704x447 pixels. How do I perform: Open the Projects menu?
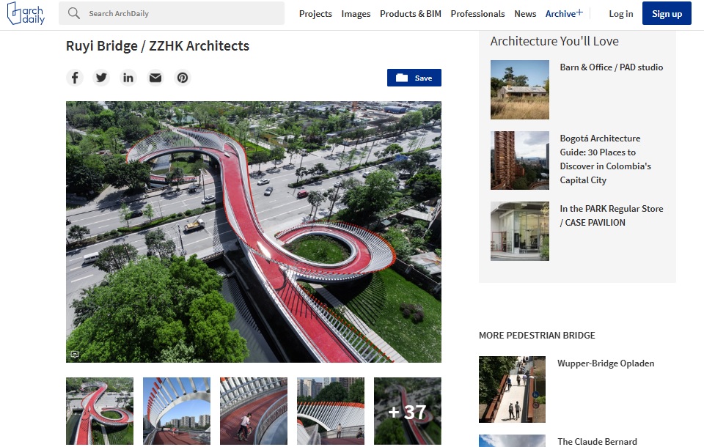[315, 14]
